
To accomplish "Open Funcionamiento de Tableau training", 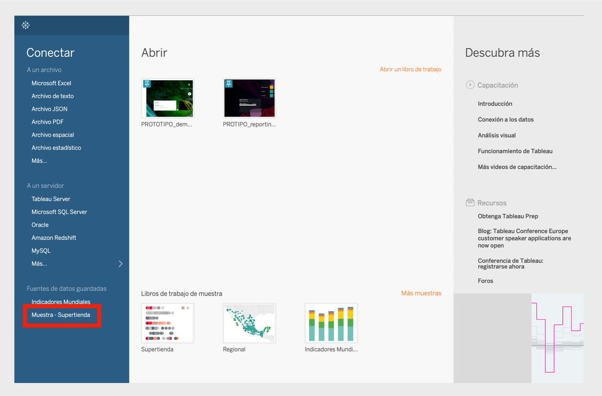I will [515, 151].
